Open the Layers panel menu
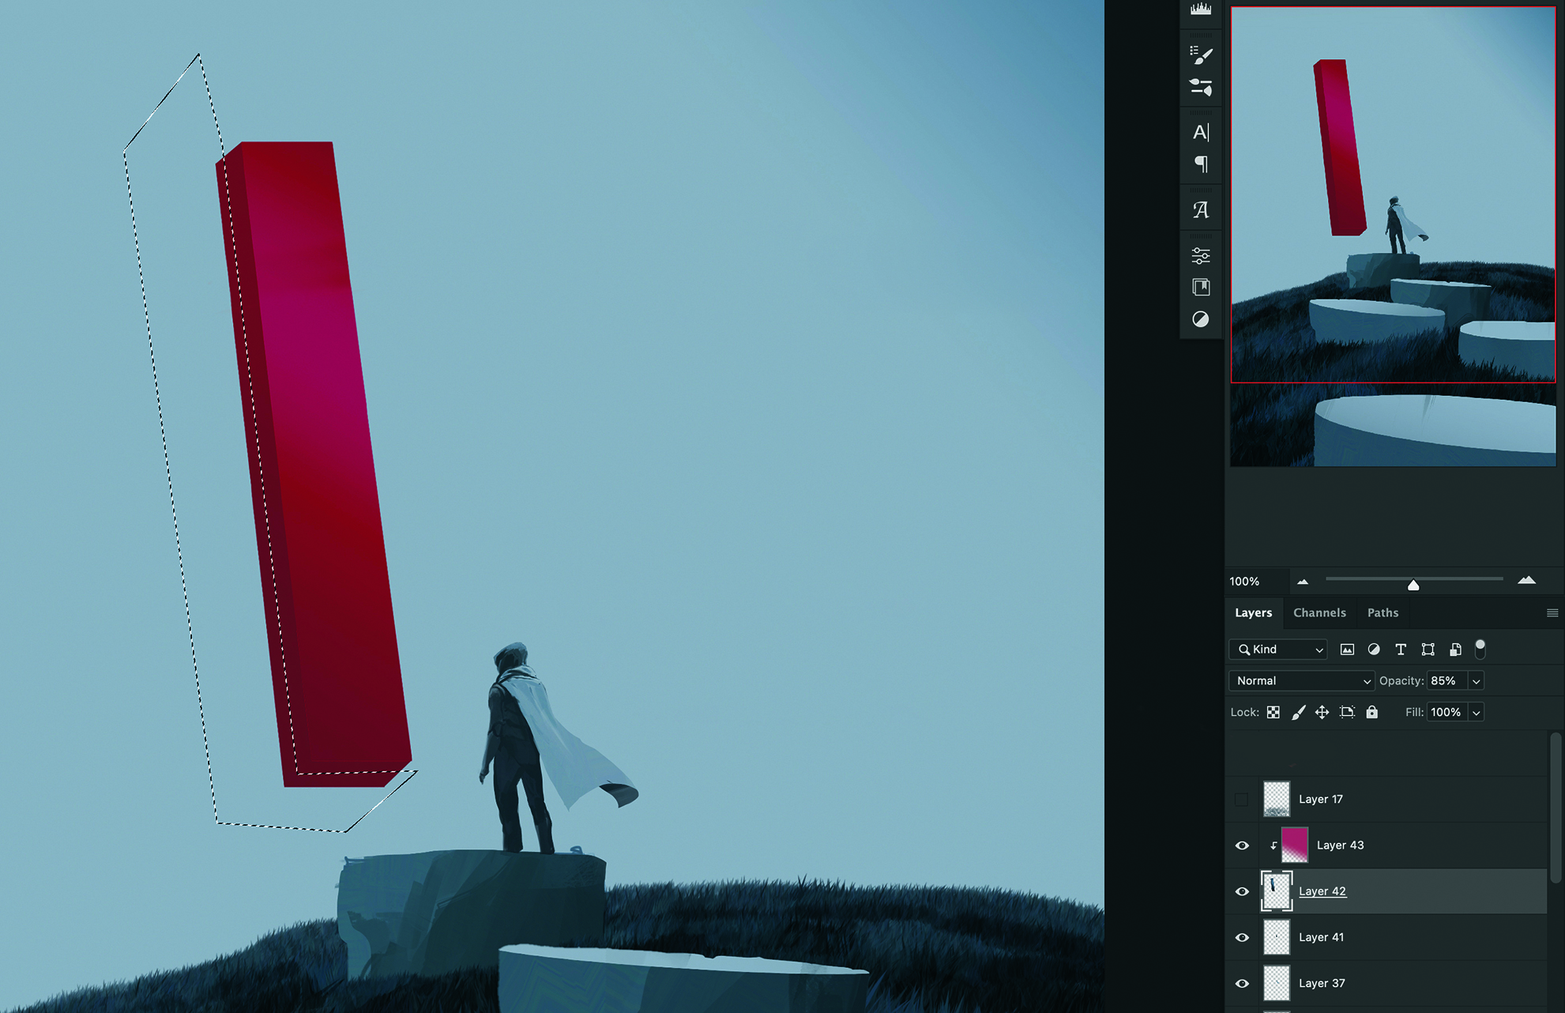 coord(1552,613)
